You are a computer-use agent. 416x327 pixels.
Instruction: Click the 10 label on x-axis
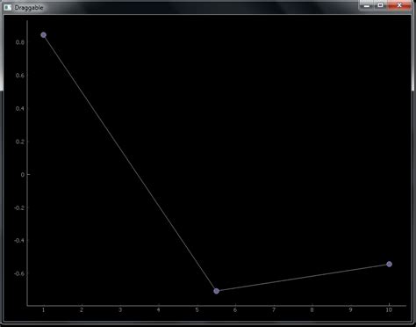pos(389,310)
